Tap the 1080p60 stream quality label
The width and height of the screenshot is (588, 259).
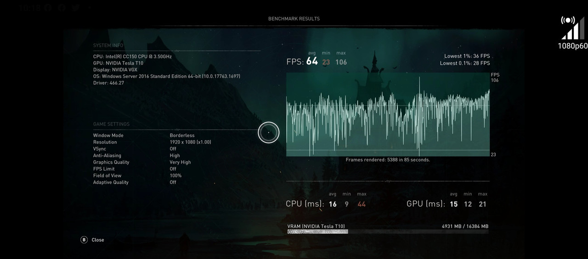(573, 46)
